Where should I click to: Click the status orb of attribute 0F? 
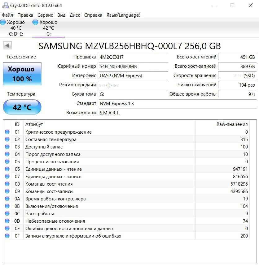pyautogui.click(x=7, y=236)
